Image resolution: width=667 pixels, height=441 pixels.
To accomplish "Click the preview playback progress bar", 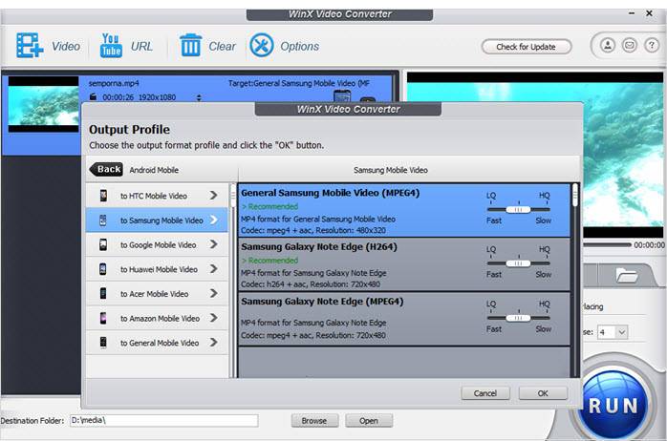I will 607,245.
